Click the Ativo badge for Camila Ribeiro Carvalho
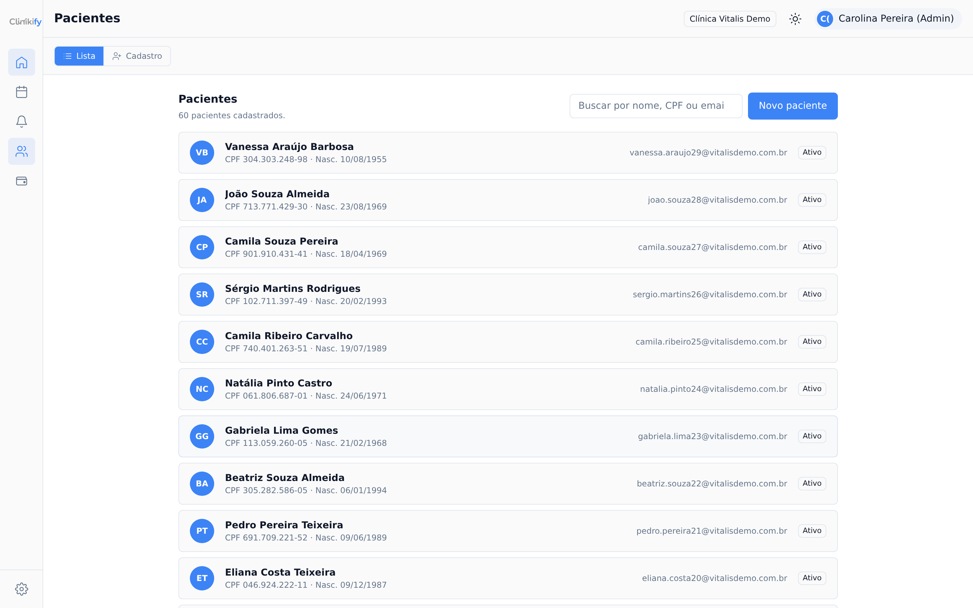 pyautogui.click(x=812, y=341)
